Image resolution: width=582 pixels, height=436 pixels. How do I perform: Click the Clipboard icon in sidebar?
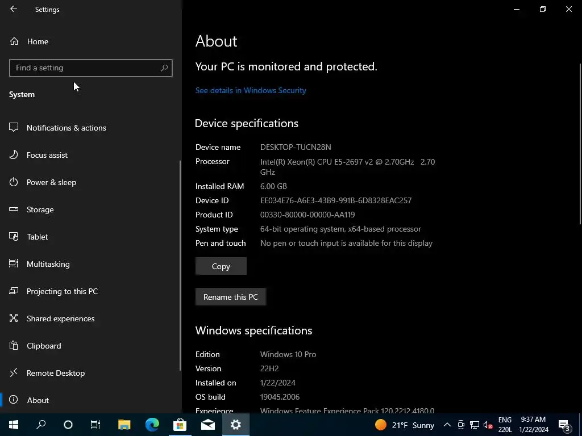pyautogui.click(x=14, y=346)
